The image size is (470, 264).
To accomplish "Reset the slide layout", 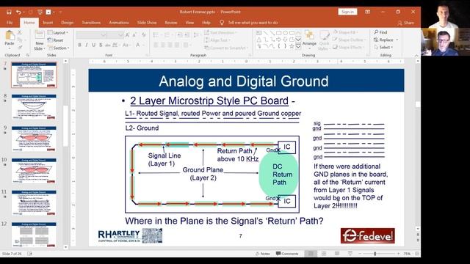I will (56, 40).
